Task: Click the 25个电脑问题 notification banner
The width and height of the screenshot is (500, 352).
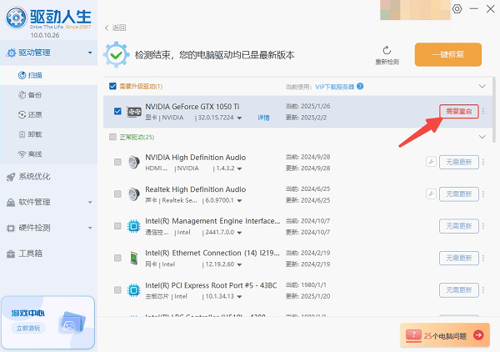Action: [445, 334]
